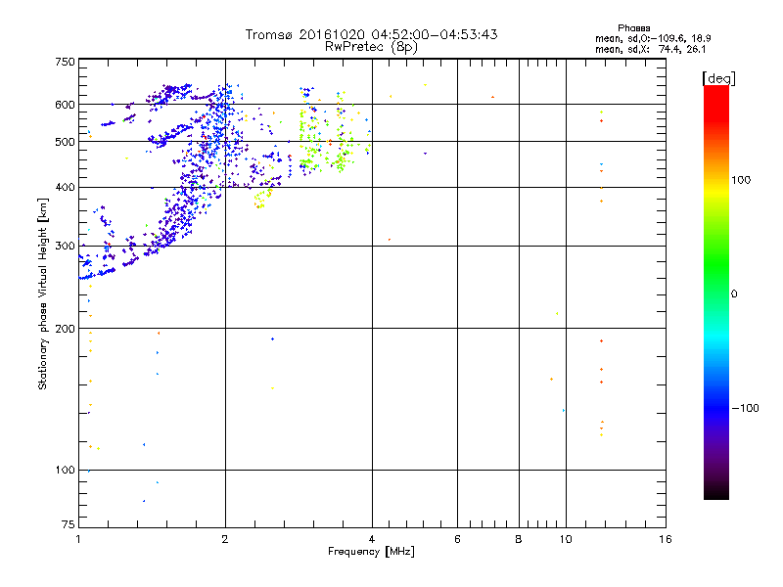Click the phase colorbar gradient
Viewport: 783px width, 587px height.
tap(716, 292)
